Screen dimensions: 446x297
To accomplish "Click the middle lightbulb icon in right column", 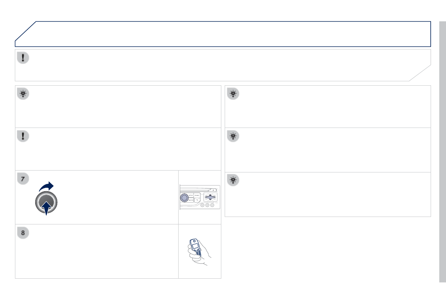I will pos(233,136).
